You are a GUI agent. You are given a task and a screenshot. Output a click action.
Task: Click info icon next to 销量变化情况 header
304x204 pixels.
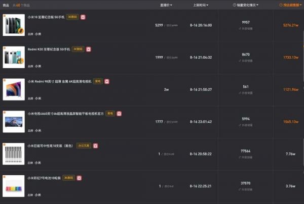(x=235, y=5)
